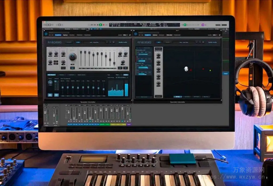Viewport: 273px width, 186px height.
Task: Click the green icon in the top toolbar
Action: [x=184, y=25]
